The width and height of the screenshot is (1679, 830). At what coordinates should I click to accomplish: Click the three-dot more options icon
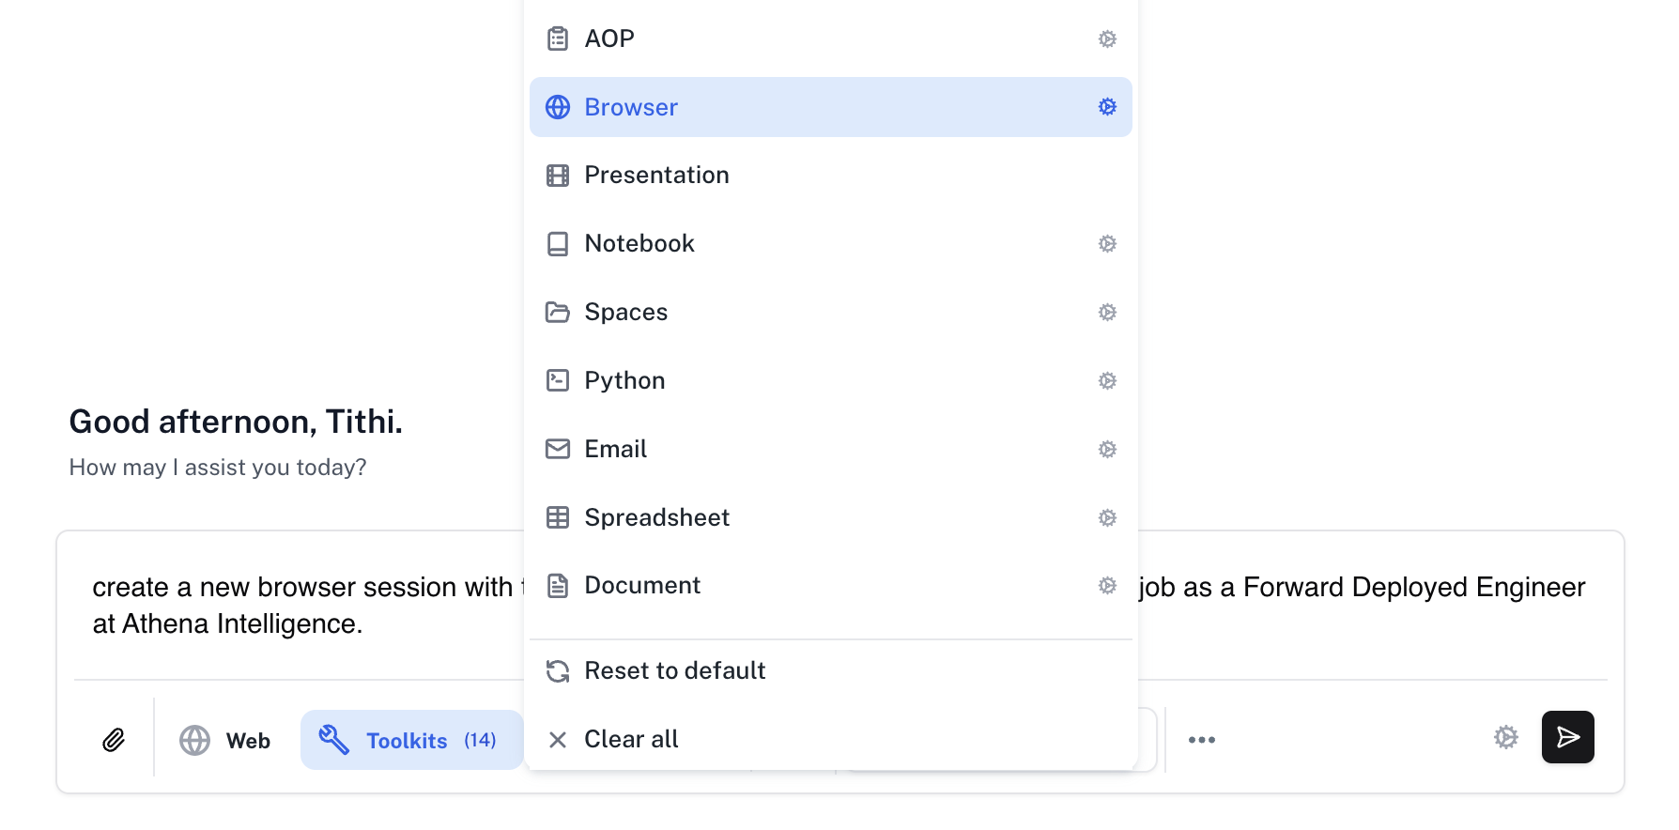(1201, 740)
